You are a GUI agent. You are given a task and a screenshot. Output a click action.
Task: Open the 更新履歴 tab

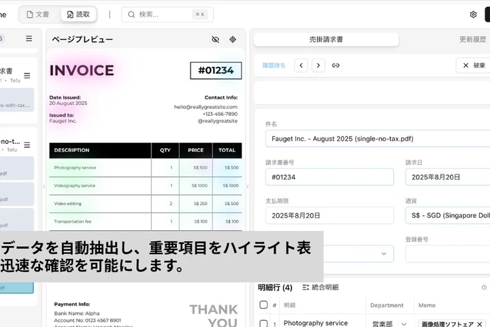point(472,40)
